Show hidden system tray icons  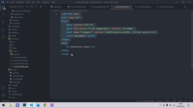coord(160,105)
